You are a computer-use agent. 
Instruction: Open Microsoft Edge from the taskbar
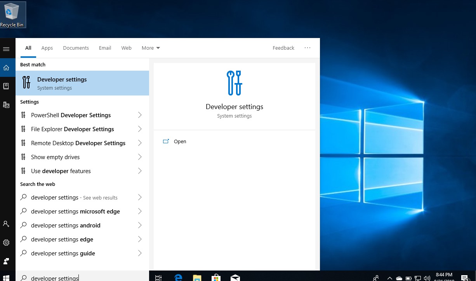coord(178,277)
